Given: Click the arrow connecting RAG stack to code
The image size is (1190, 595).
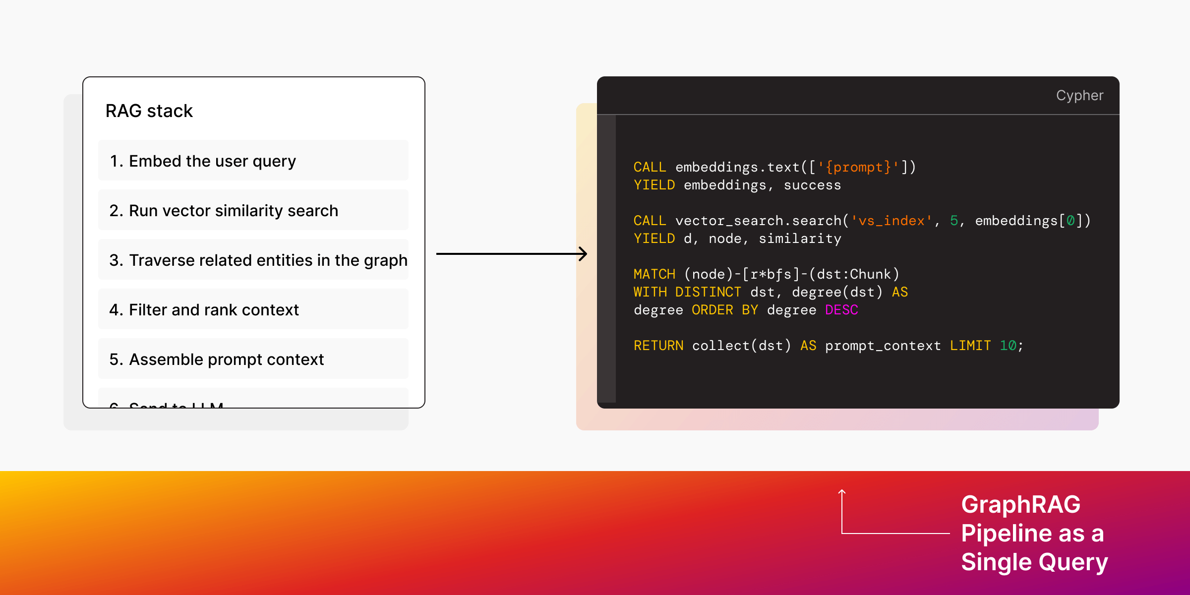Looking at the screenshot, I should [x=511, y=254].
